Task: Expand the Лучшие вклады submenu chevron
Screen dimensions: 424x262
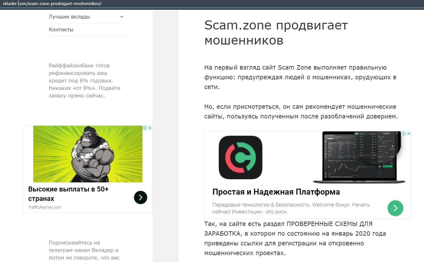Action: point(122,17)
